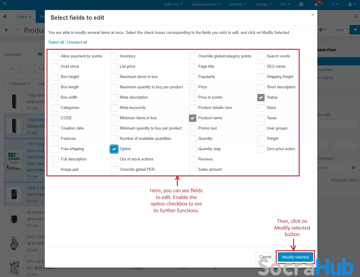Open the 101 Economics book thumbnail
Viewport: 360px width, 277px height.
(14, 160)
